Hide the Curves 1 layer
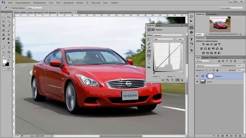 (x=197, y=76)
